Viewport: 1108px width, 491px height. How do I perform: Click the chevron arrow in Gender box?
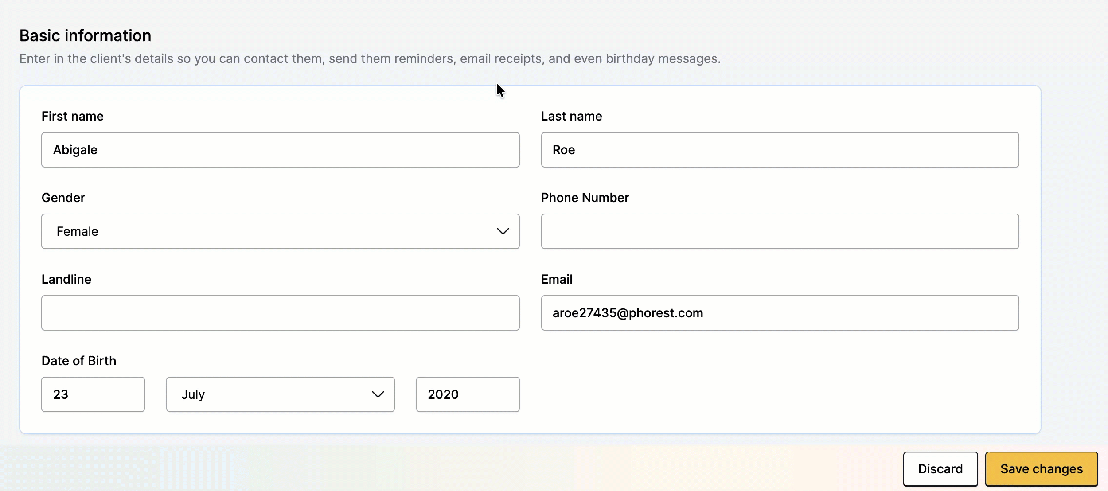click(503, 231)
